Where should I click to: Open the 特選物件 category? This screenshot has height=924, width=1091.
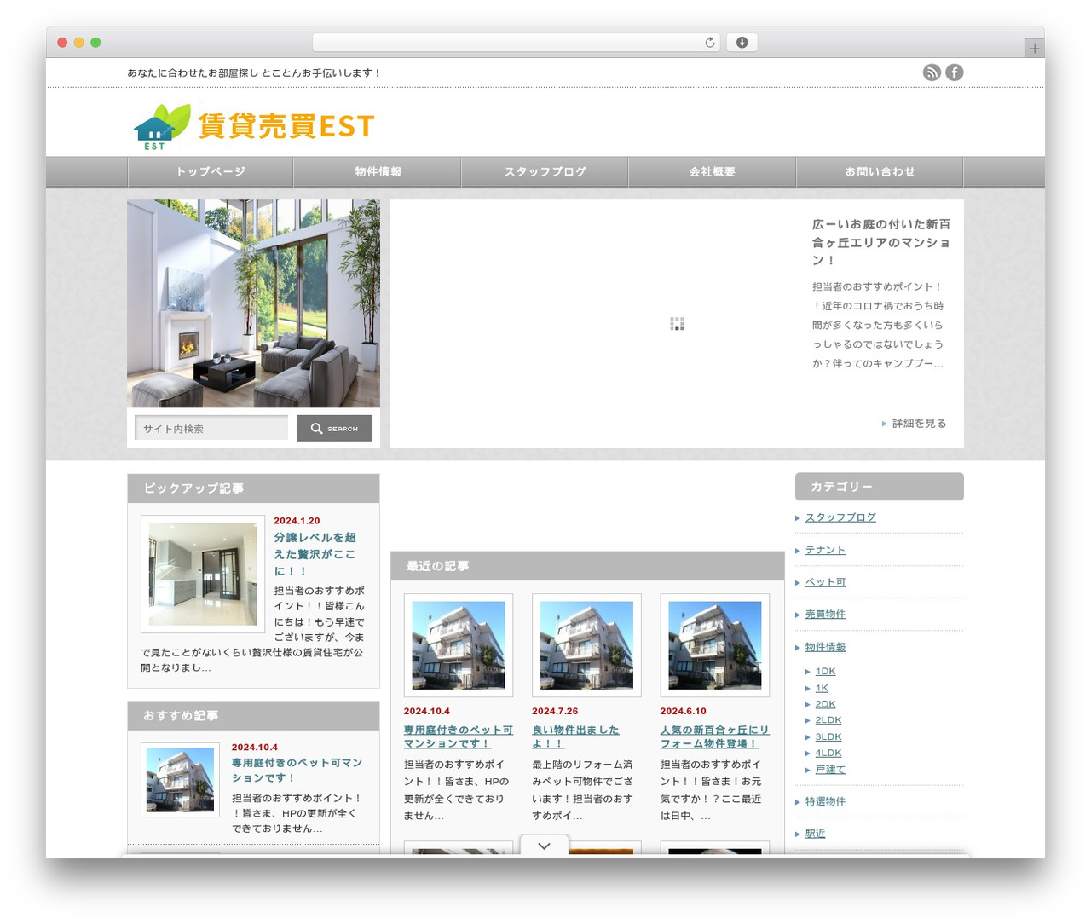coord(825,801)
